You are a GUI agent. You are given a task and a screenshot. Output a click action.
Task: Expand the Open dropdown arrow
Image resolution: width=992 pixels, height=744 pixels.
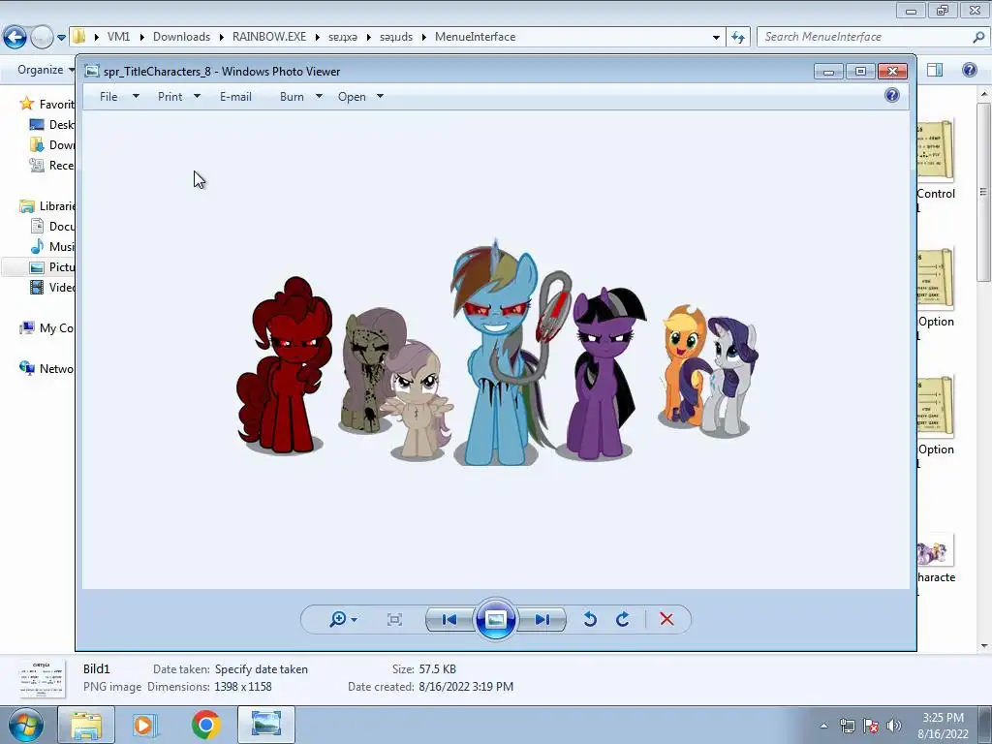click(x=380, y=96)
